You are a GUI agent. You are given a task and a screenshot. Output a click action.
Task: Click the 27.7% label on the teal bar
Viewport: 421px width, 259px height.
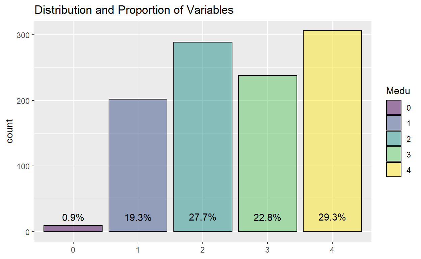(x=202, y=218)
